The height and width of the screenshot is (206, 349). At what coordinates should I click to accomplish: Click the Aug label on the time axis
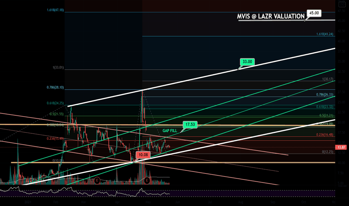coord(241,202)
